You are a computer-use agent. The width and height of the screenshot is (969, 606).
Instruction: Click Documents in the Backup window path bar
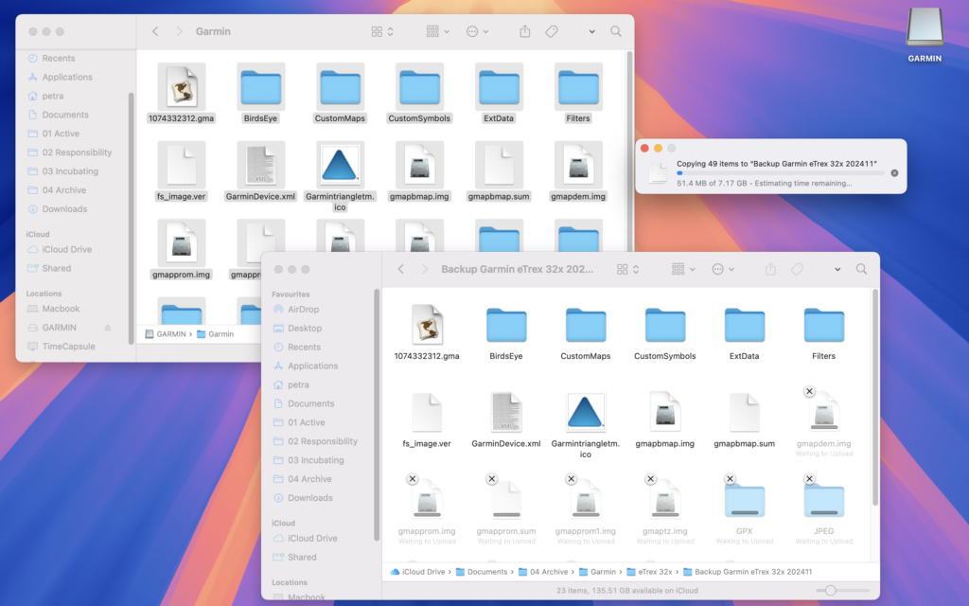pos(482,572)
